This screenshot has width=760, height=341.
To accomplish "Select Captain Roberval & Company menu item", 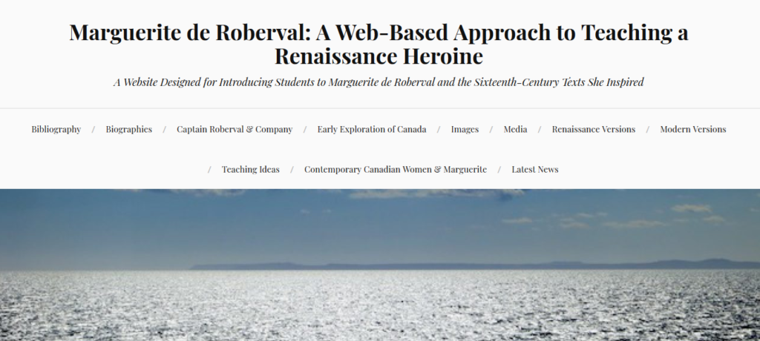I will 235,129.
